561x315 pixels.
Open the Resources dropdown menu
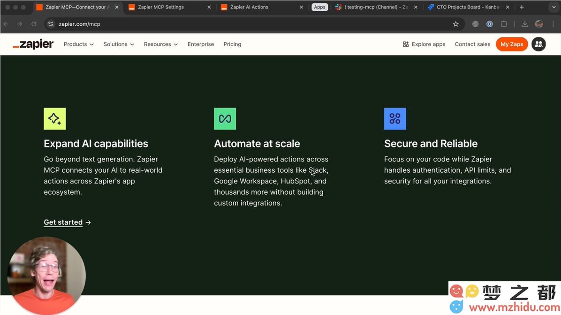160,44
